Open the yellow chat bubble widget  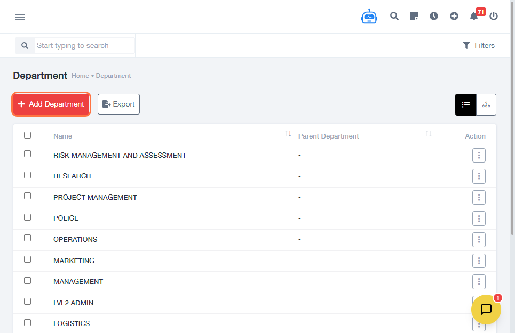pyautogui.click(x=486, y=310)
